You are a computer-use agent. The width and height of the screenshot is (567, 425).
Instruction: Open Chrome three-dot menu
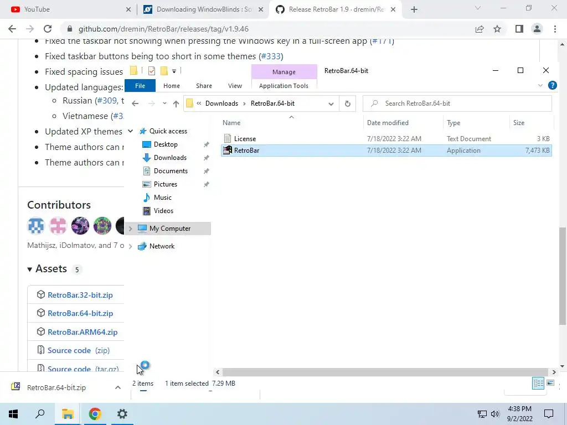(555, 29)
